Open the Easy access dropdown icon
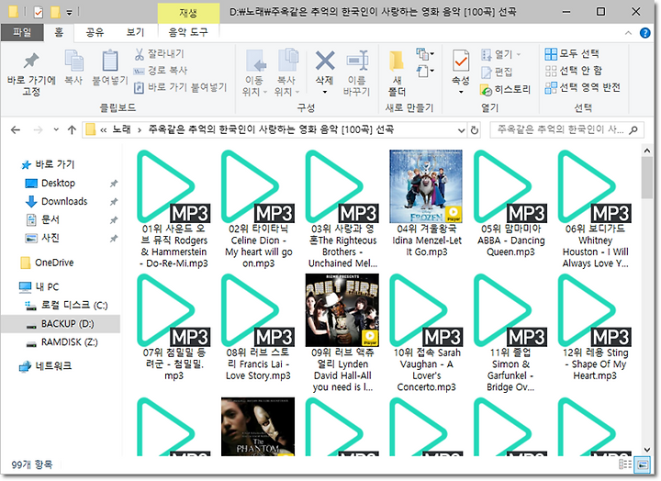This screenshot has width=661, height=481. pyautogui.click(x=425, y=71)
